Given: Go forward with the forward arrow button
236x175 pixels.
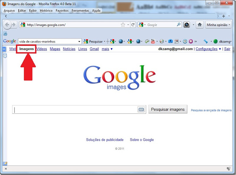Looking at the screenshot, I should pos(14,25).
